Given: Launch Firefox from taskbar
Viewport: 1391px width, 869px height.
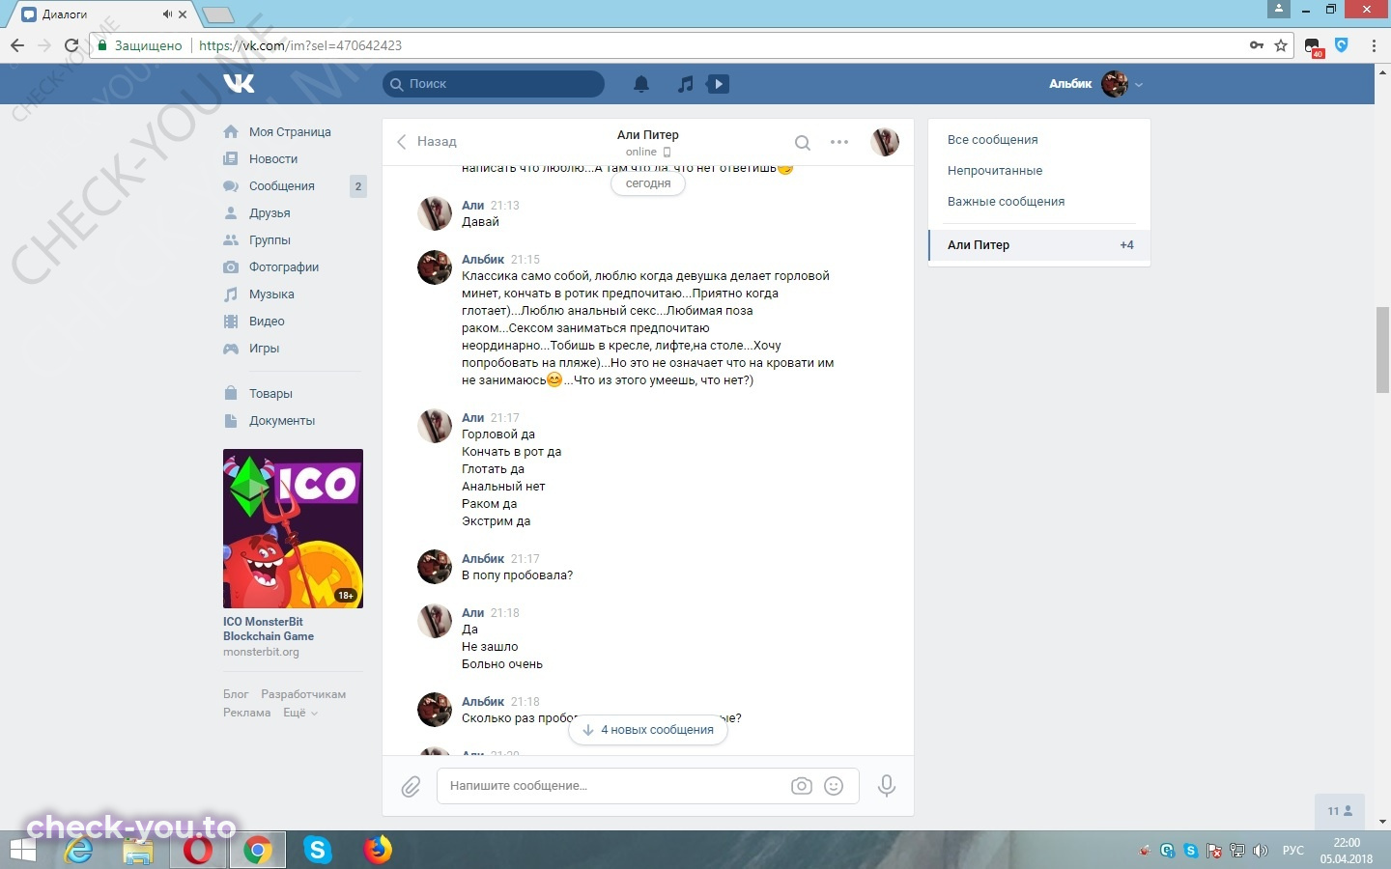Looking at the screenshot, I should (378, 850).
